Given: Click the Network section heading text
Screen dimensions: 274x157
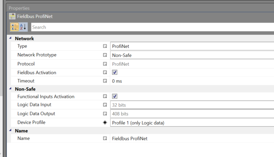Looking at the screenshot, I should [x=24, y=38].
